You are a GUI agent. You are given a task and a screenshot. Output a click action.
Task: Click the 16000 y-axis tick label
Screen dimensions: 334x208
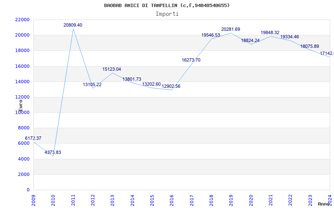click(23, 66)
